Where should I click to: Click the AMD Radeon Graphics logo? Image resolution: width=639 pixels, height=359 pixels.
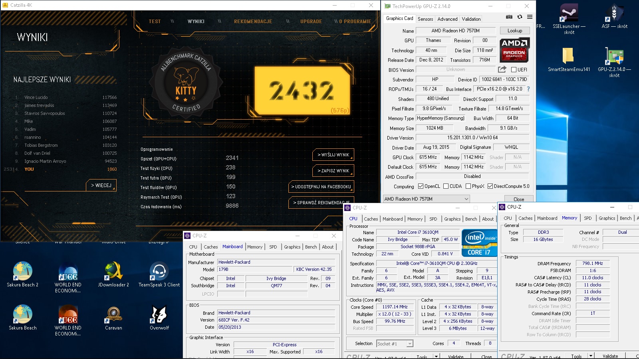click(514, 50)
